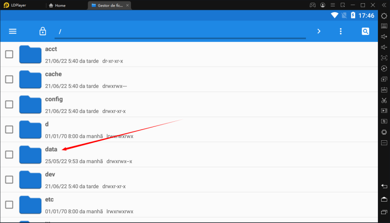This screenshot has height=223, width=390.
Task: Click the shake device icon
Action: point(384,132)
